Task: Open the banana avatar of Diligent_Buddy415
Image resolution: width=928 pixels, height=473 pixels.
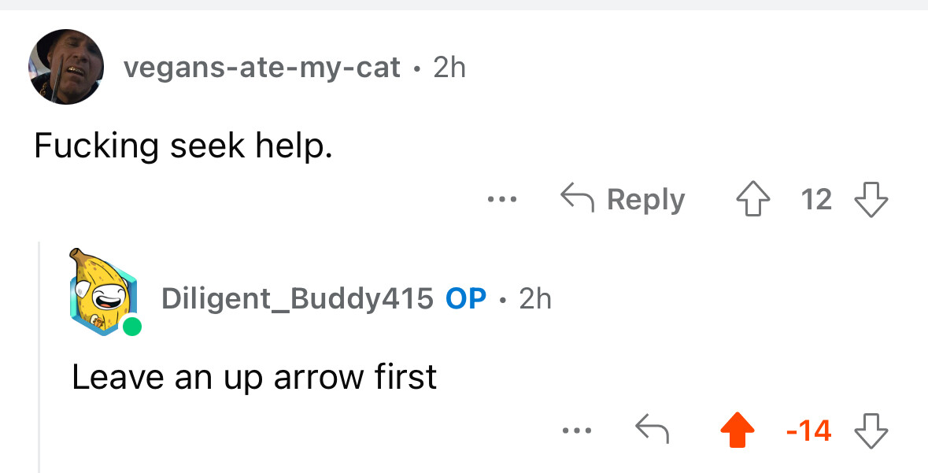Action: click(103, 293)
